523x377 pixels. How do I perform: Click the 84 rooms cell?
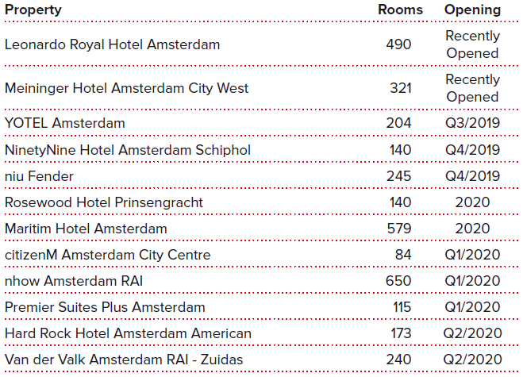[x=403, y=255]
